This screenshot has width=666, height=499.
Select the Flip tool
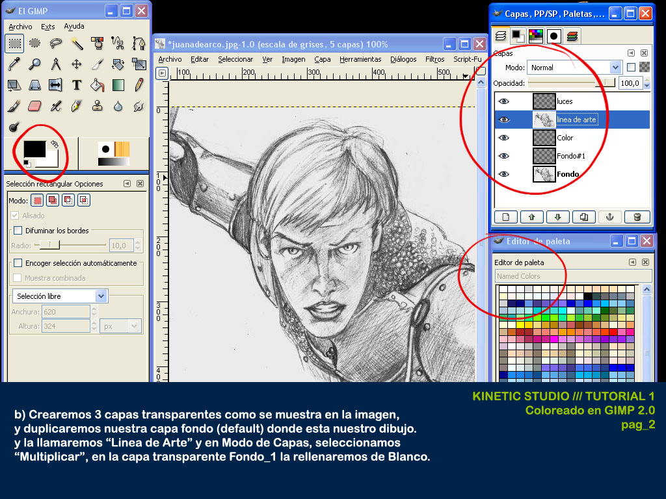tap(56, 85)
